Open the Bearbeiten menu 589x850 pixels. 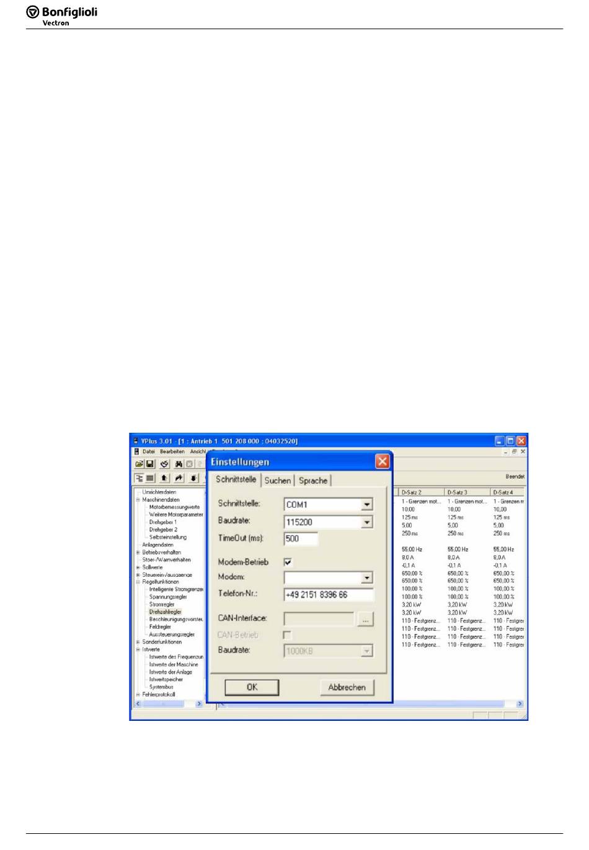[x=172, y=451]
